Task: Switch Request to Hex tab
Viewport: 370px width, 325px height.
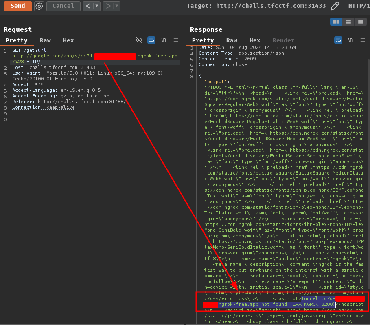Action: [x=68, y=40]
